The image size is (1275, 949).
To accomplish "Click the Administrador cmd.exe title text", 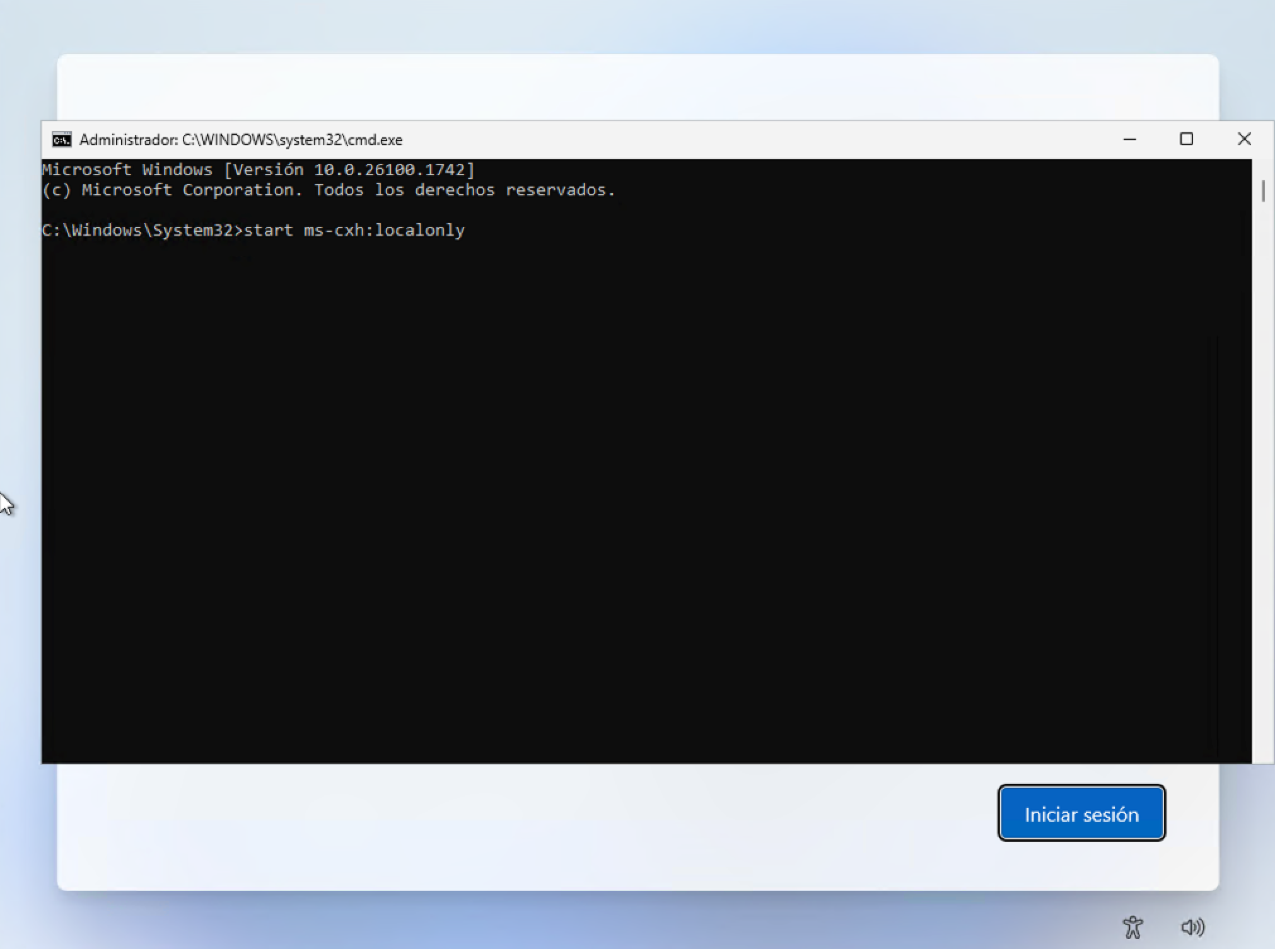I will [x=241, y=140].
